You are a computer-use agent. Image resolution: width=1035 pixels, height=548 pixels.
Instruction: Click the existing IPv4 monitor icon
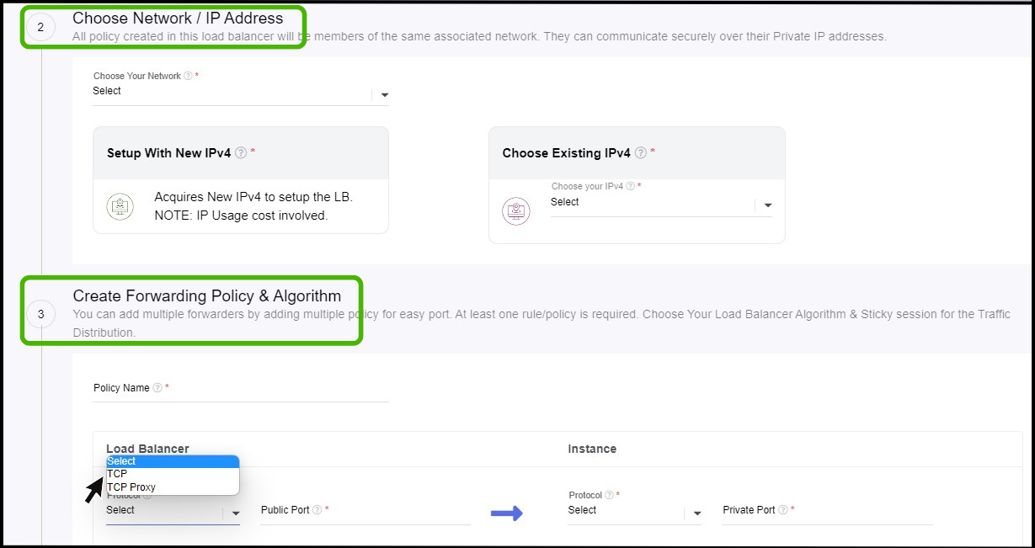pos(515,211)
